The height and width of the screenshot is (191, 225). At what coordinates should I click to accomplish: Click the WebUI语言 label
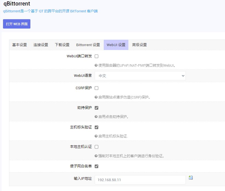[83, 75]
